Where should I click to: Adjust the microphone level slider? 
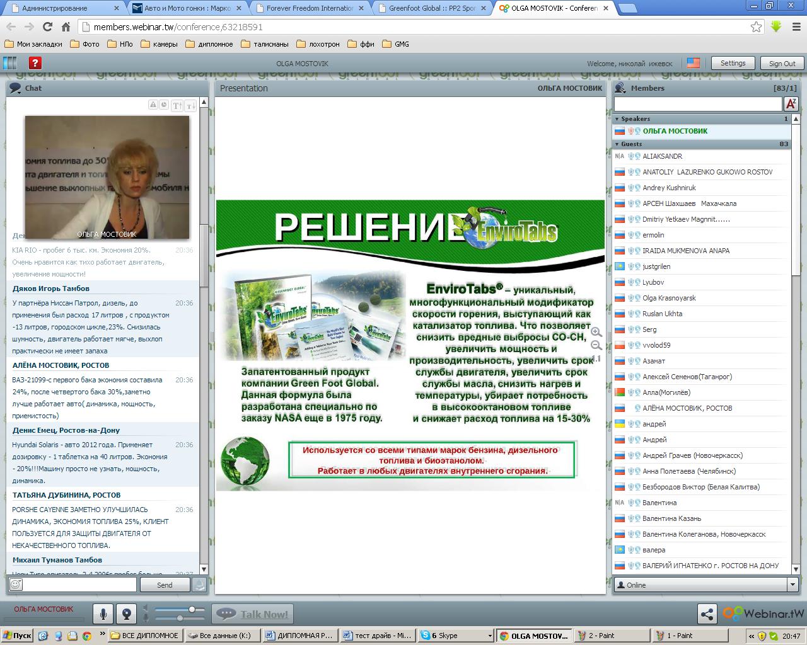(x=181, y=619)
